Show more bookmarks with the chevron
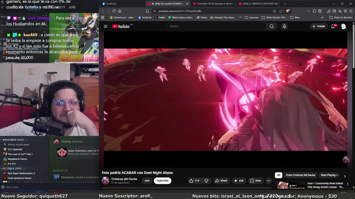This screenshot has height=199, width=355. coord(322,17)
